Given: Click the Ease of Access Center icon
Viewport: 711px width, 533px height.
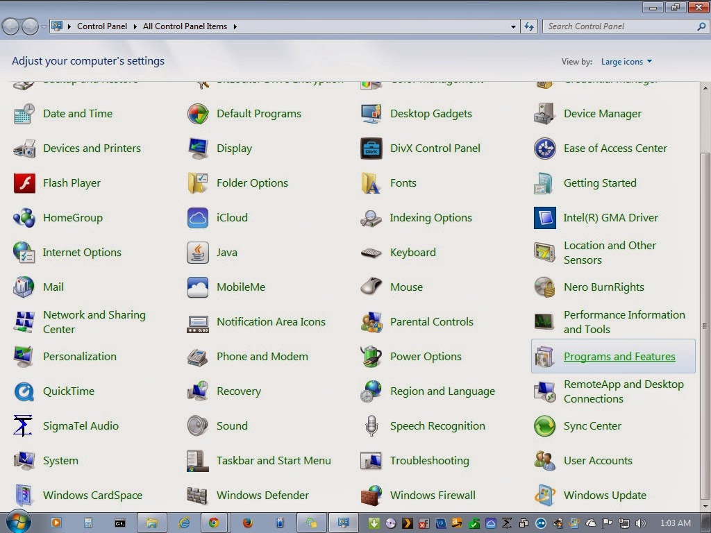Looking at the screenshot, I should point(544,149).
